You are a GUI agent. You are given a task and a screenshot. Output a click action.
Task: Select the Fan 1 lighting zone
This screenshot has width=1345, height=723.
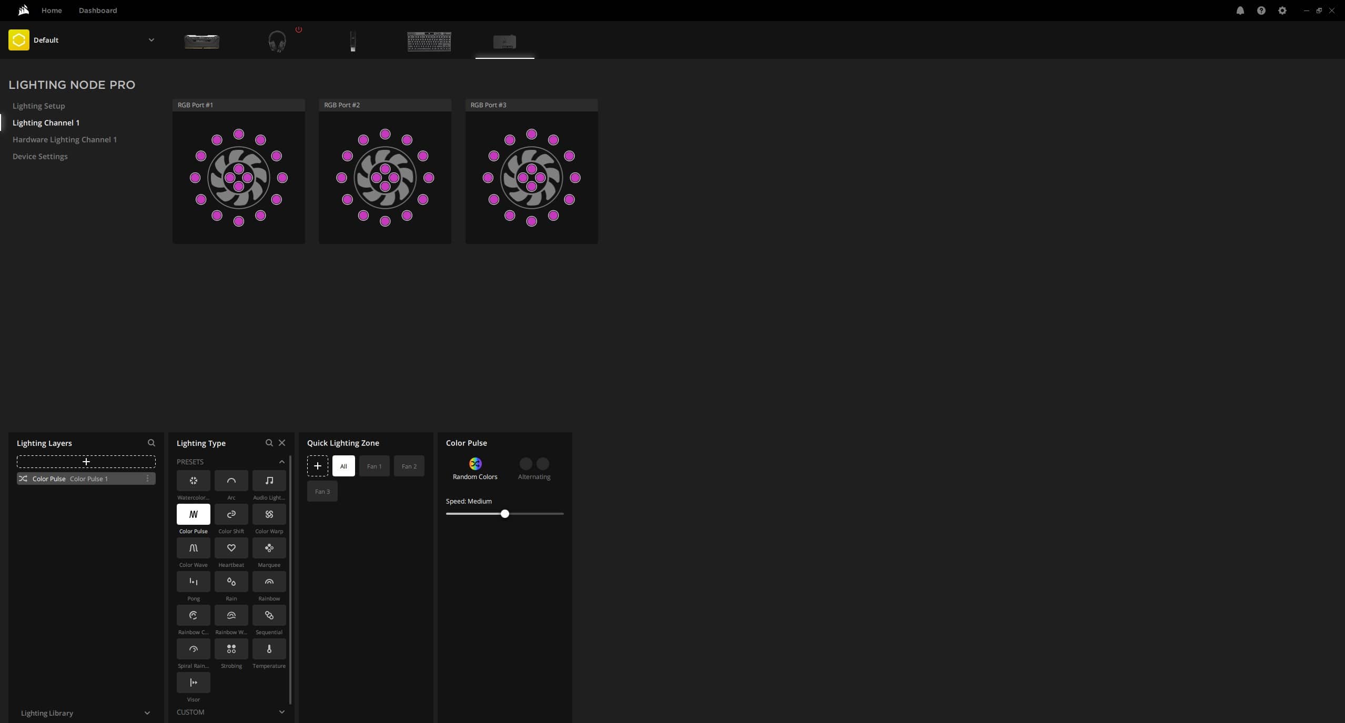(x=375, y=466)
